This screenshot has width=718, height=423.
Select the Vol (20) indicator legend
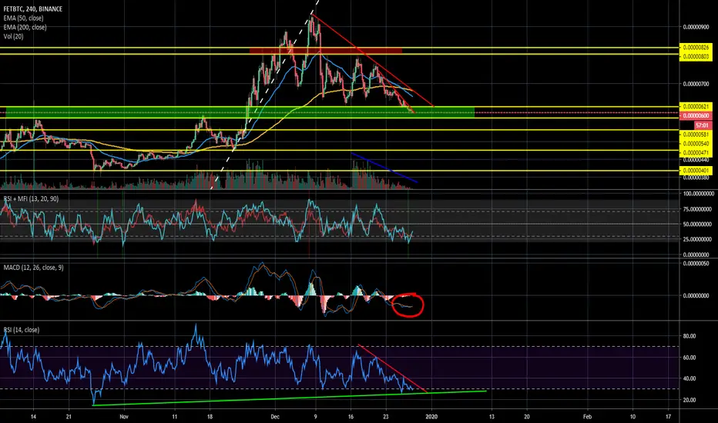click(13, 36)
